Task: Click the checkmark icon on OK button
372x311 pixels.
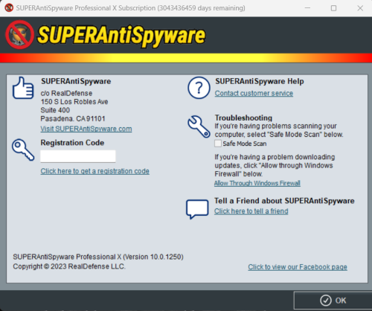Action: point(326,301)
